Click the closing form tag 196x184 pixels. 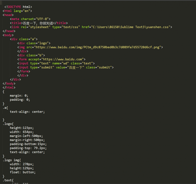coord(24,71)
